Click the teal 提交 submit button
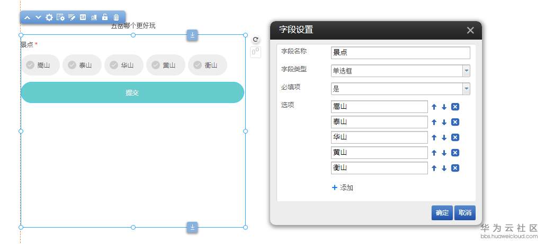 point(132,92)
